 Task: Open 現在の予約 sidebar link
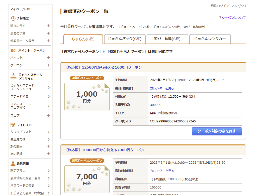click(x=18, y=26)
